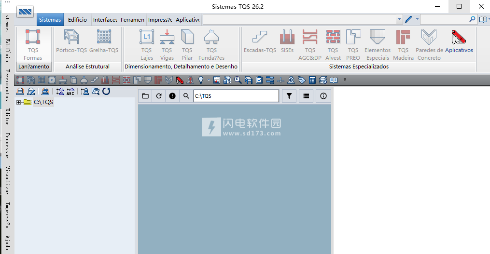This screenshot has height=254, width=490.
Task: Switch to the Edifício ribbon tab
Action: [77, 20]
